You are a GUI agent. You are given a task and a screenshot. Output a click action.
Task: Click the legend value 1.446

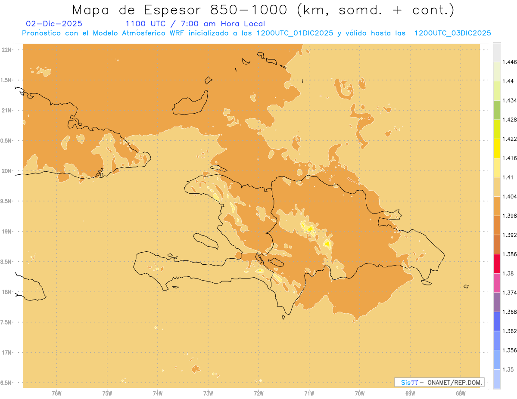(x=510, y=62)
